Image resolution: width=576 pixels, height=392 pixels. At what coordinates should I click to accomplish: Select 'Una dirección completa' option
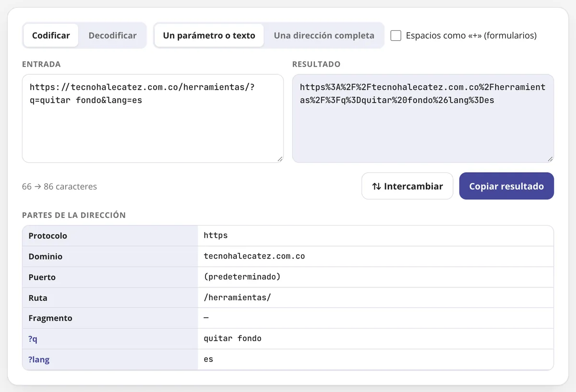click(324, 36)
